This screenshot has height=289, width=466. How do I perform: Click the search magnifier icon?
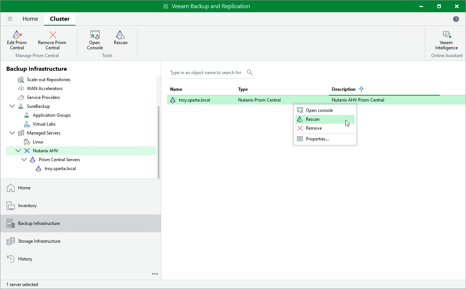click(x=250, y=73)
